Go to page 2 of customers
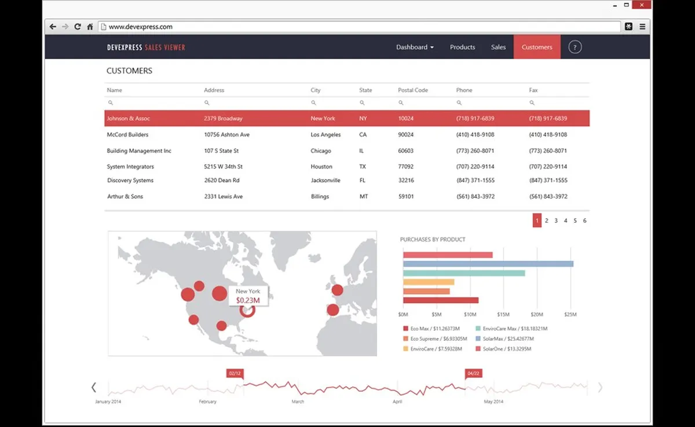The image size is (695, 427). coord(547,220)
